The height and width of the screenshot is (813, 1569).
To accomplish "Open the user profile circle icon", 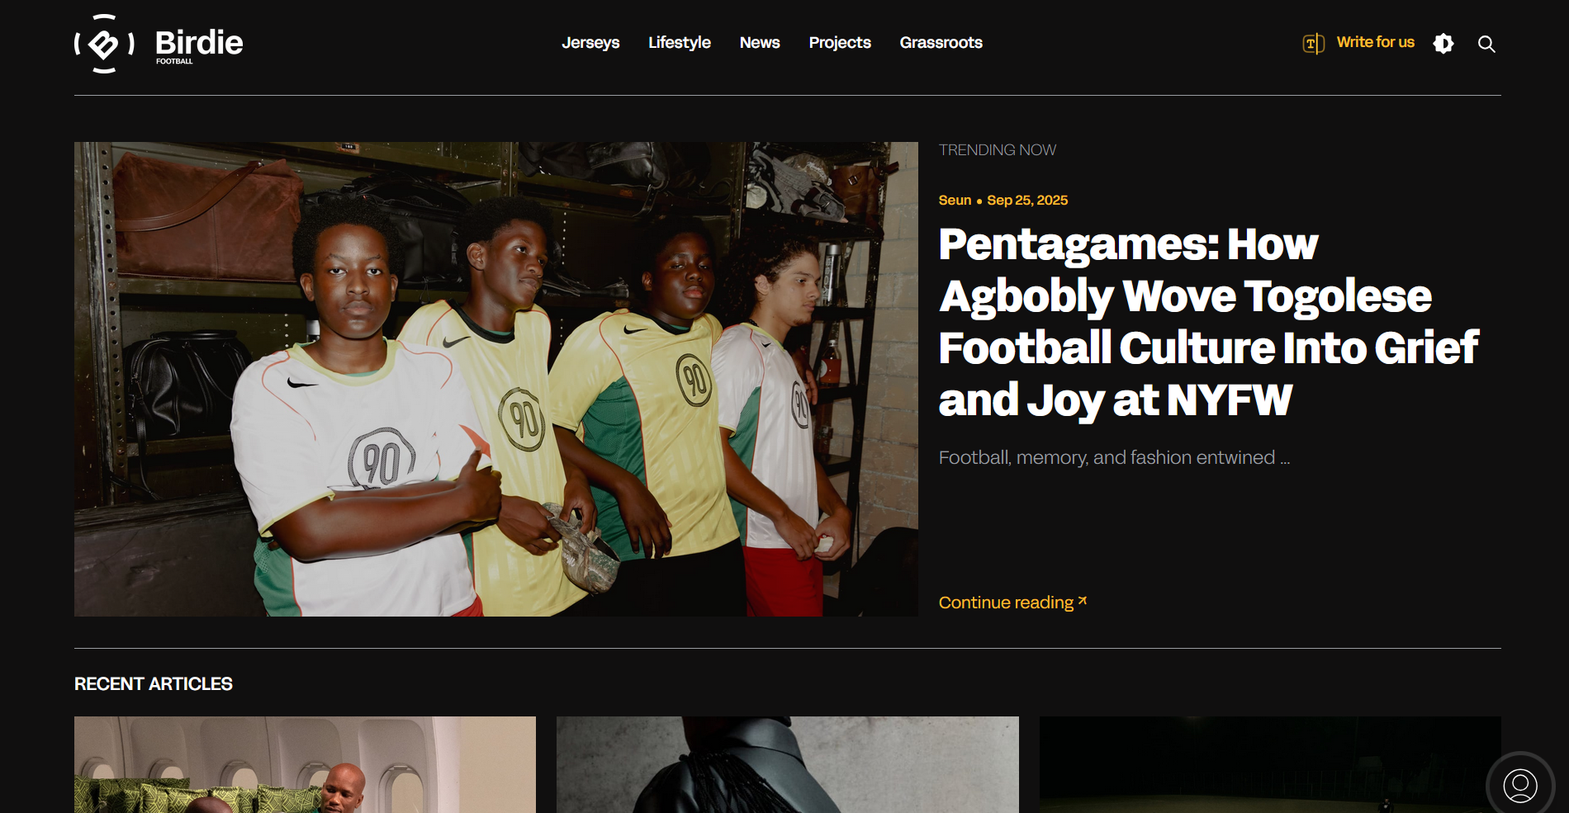I will pyautogui.click(x=1519, y=785).
